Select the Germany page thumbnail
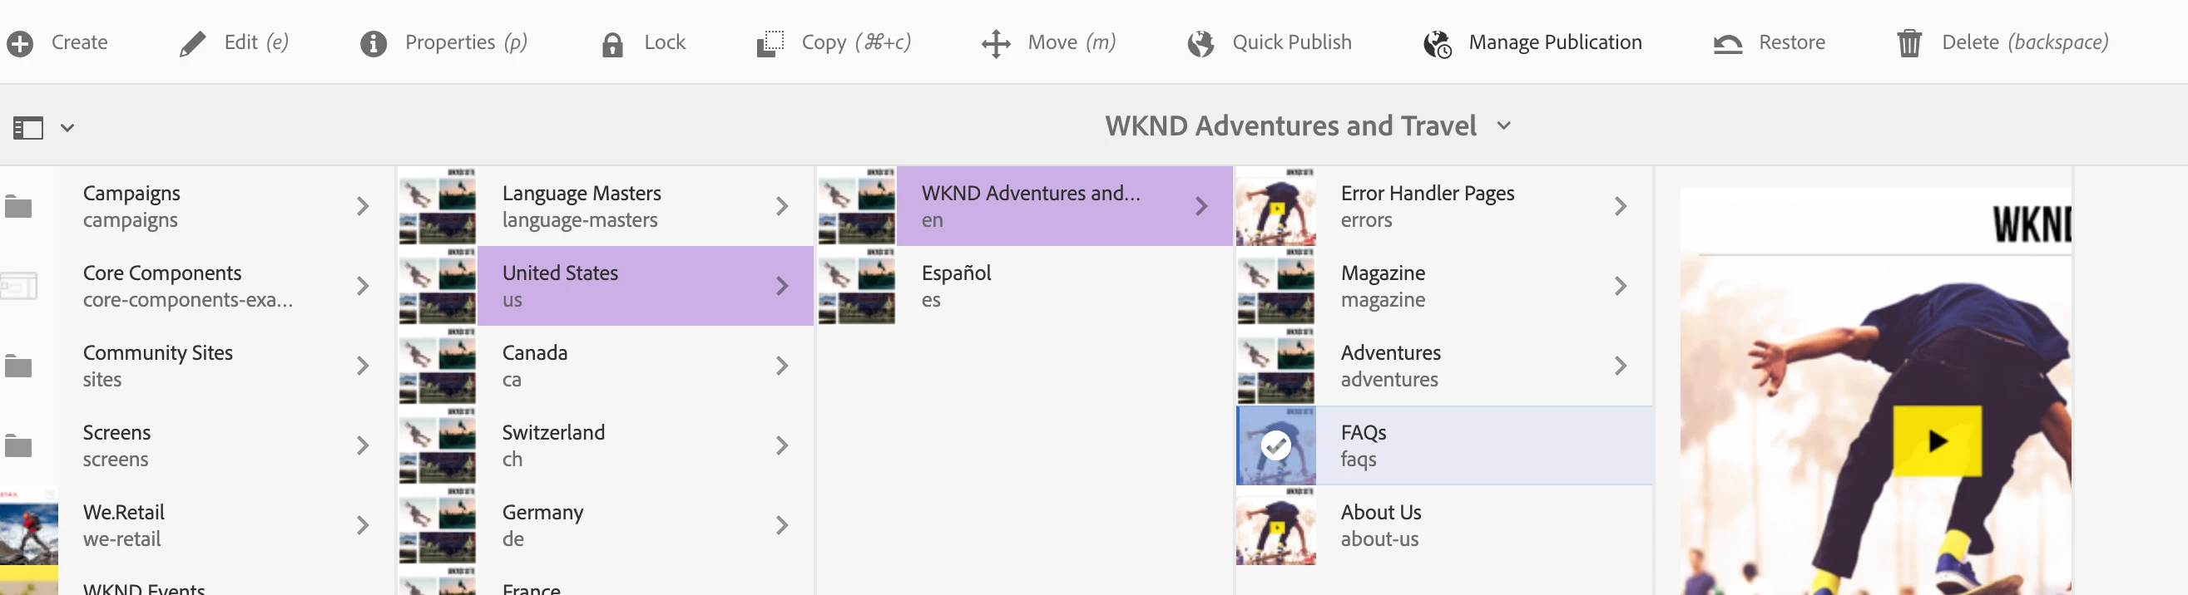The height and width of the screenshot is (595, 2188). pyautogui.click(x=438, y=525)
